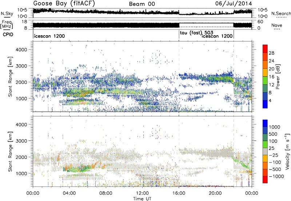Screen dimensions: 291x201
Task: Click the 16:00 dashed marker in power panel
Action: 179,77
